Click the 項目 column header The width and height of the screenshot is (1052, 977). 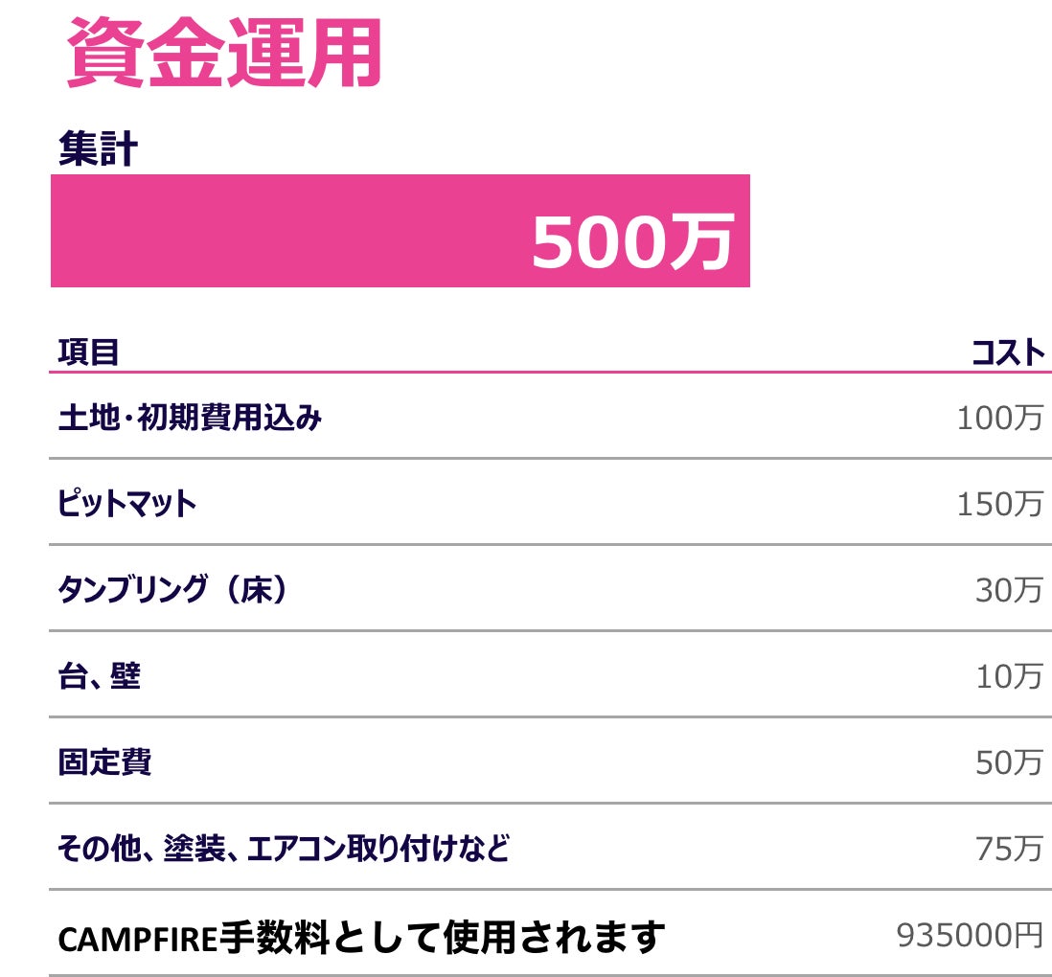tap(88, 352)
